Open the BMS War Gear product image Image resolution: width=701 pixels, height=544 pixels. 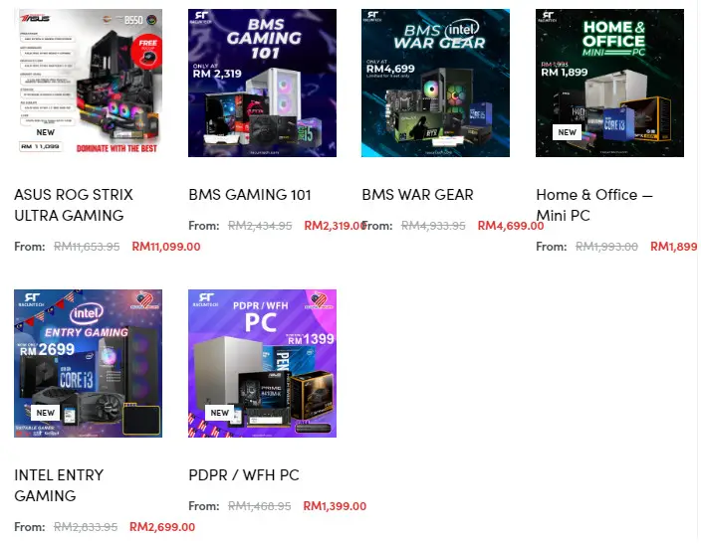pos(435,83)
